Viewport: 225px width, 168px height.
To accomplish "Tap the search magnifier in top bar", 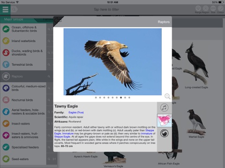I will pos(14,9).
